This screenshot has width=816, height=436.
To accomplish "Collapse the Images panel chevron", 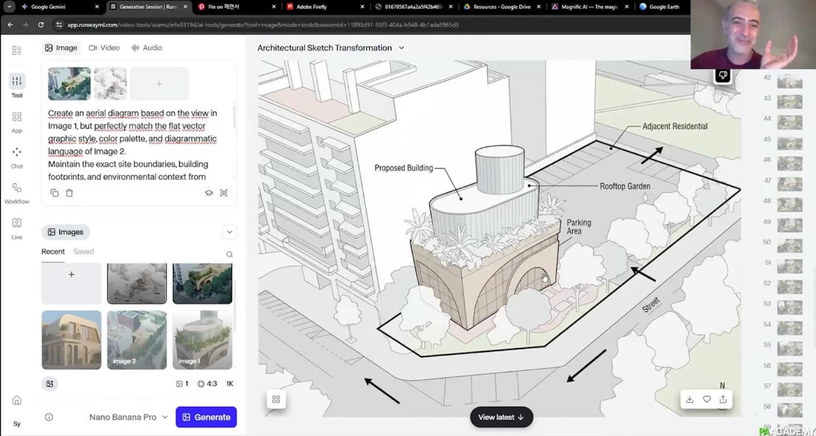I will [x=229, y=232].
